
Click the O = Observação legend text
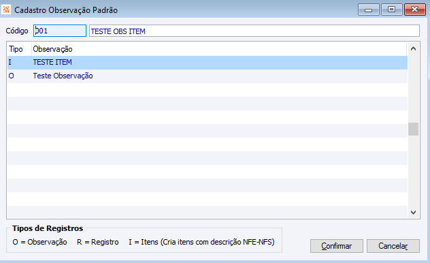[39, 242]
